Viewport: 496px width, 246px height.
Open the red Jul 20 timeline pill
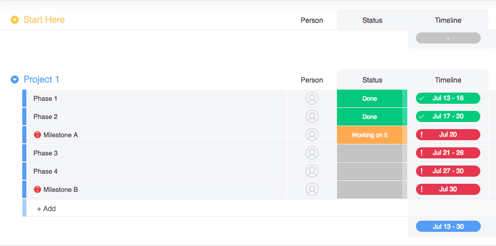(x=448, y=135)
